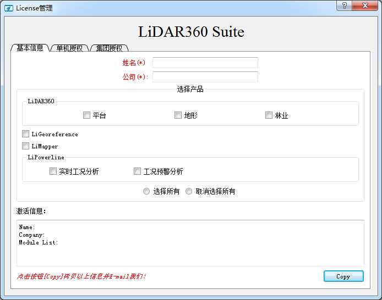This screenshot has width=382, height=300.
Task: Close the License管理 dialog
Action: pyautogui.click(x=365, y=5)
